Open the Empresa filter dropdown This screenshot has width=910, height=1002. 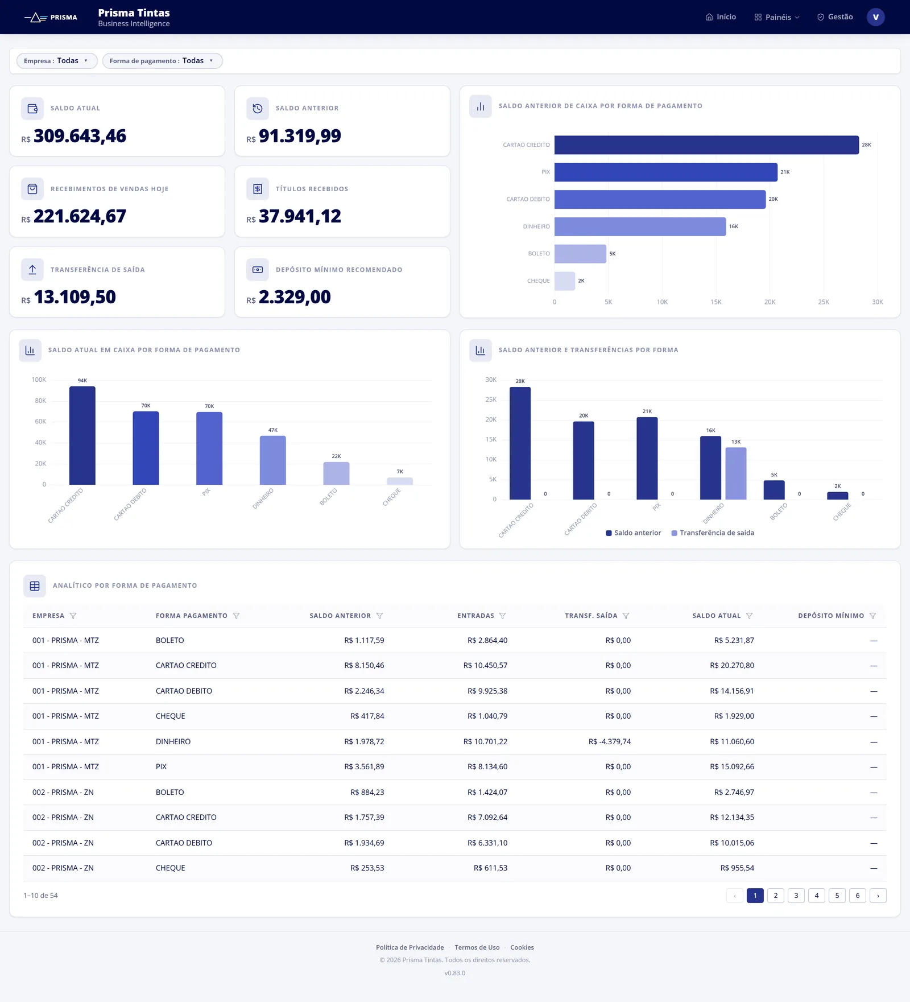(57, 61)
